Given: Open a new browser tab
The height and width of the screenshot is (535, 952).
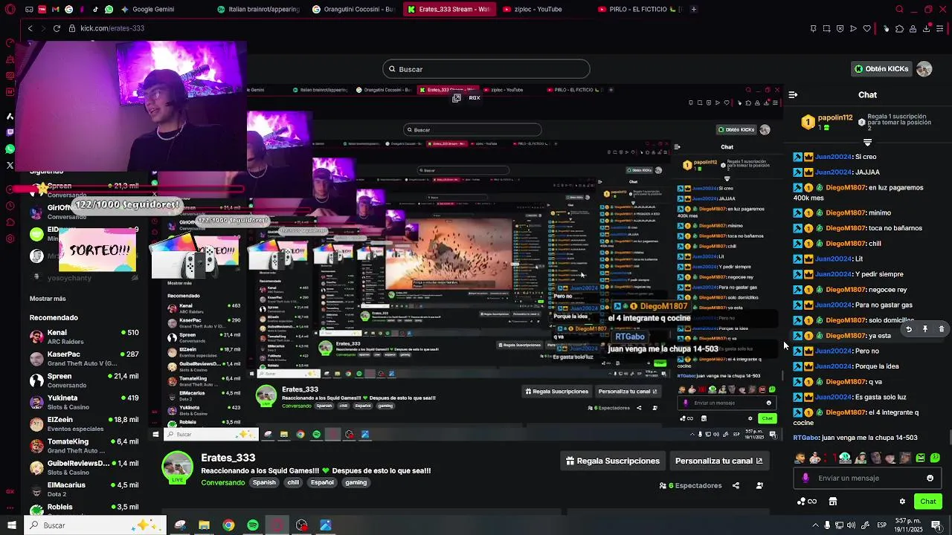Looking at the screenshot, I should point(694,9).
